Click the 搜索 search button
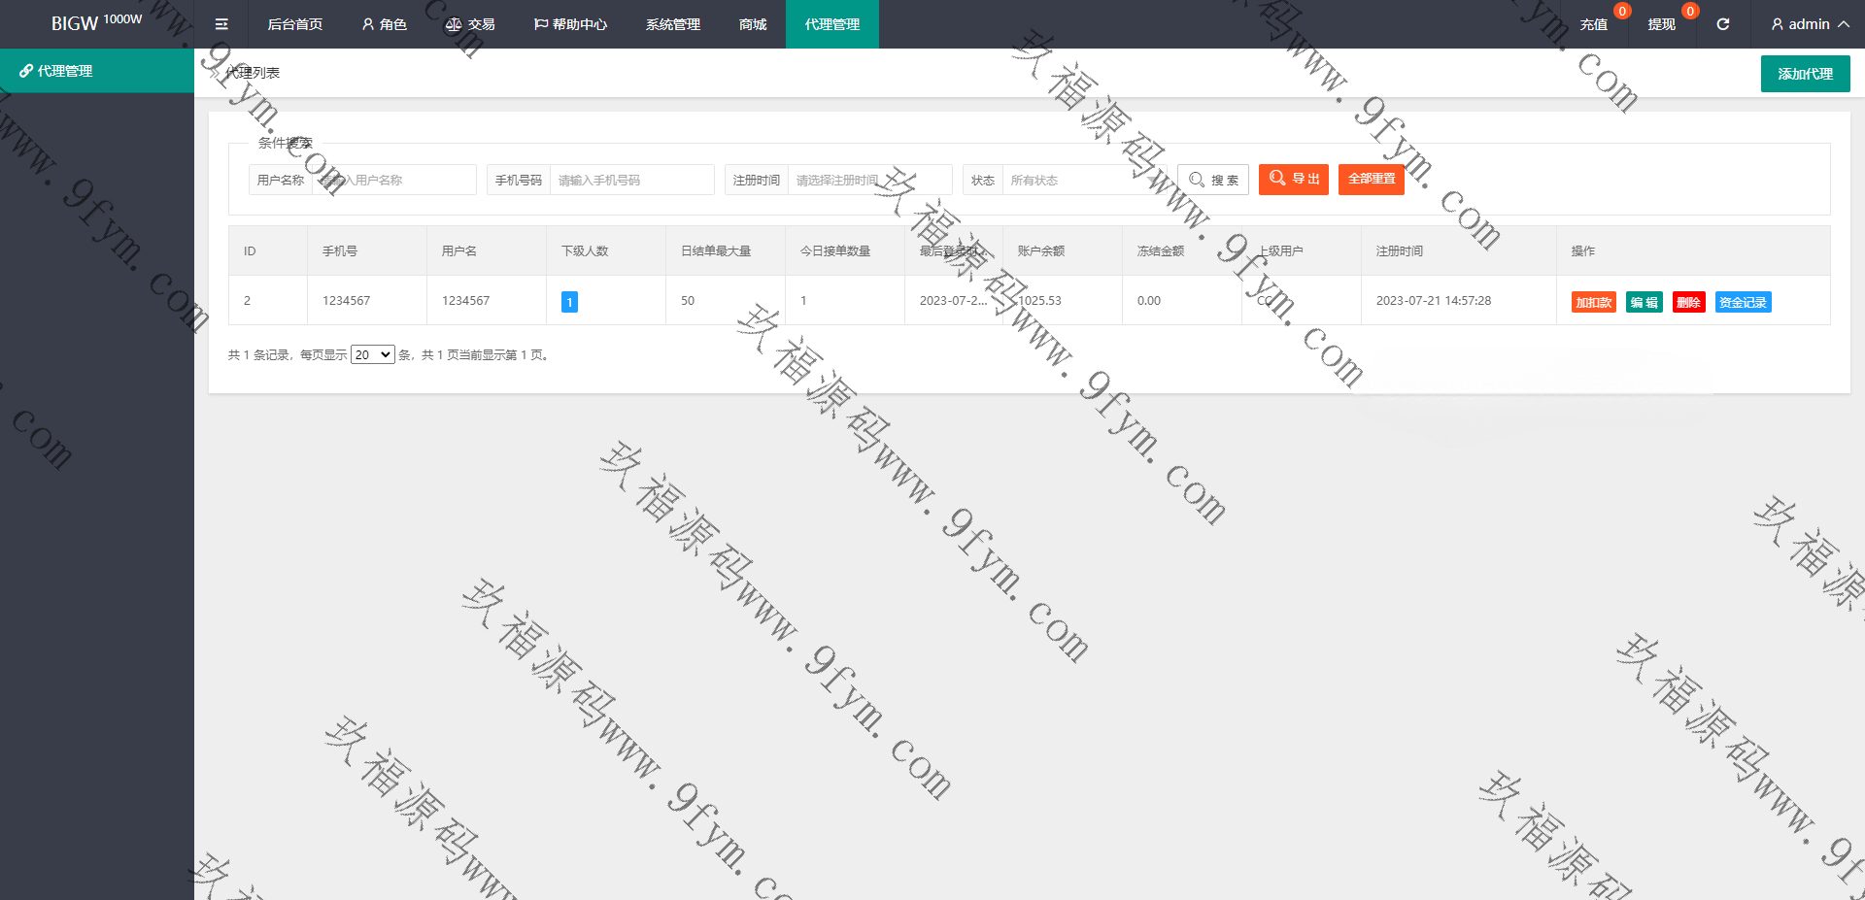 point(1213,181)
